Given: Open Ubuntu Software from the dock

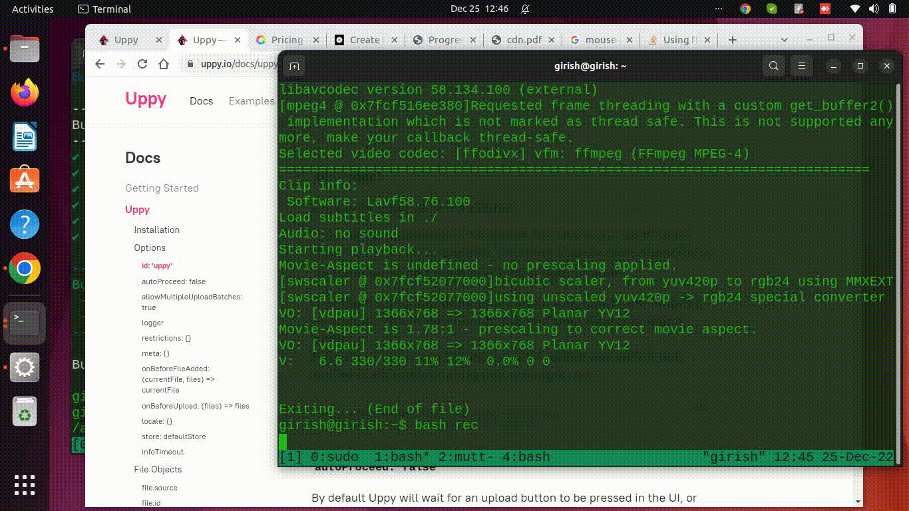Looking at the screenshot, I should point(25,180).
